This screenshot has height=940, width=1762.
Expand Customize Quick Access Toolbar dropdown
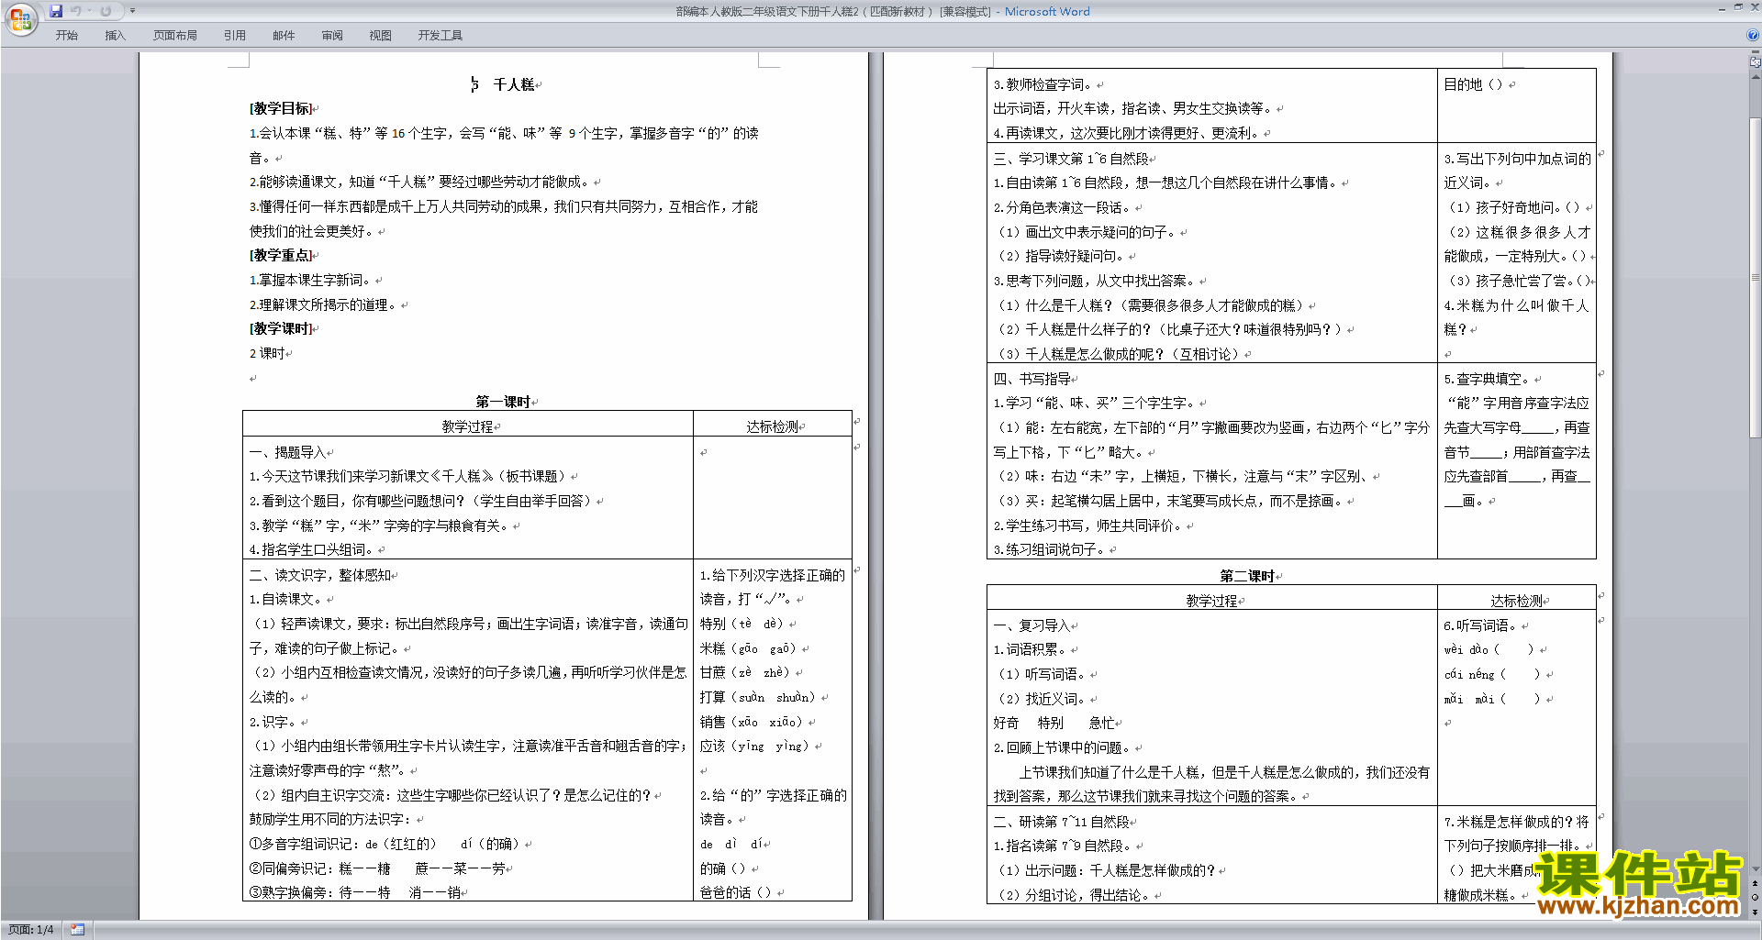(132, 11)
